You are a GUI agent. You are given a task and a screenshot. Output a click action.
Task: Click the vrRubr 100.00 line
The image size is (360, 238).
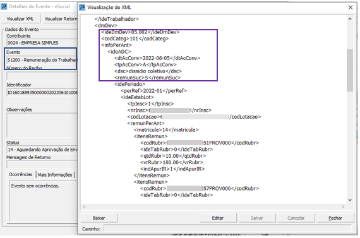click(x=172, y=162)
